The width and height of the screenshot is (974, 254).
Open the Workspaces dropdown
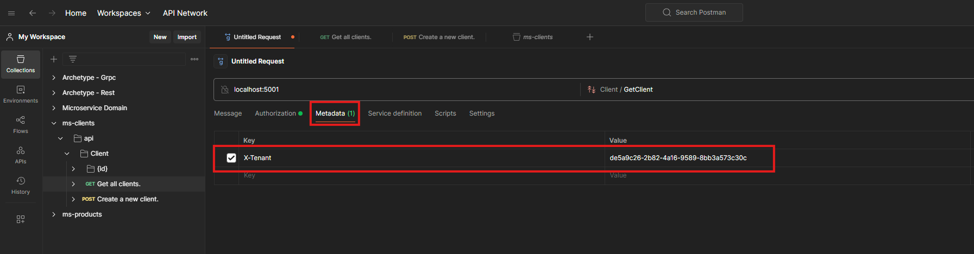pyautogui.click(x=124, y=13)
